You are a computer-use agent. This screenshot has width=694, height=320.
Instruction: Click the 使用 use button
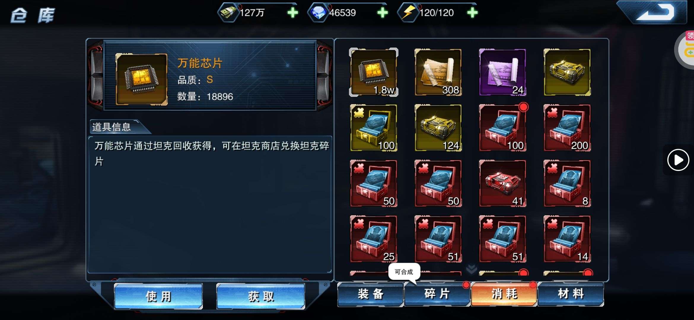(x=158, y=296)
